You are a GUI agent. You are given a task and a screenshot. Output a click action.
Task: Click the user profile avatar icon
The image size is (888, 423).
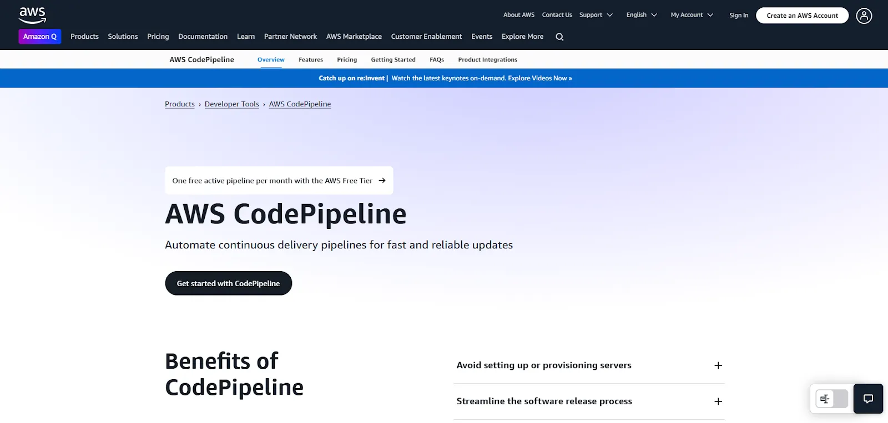point(864,16)
